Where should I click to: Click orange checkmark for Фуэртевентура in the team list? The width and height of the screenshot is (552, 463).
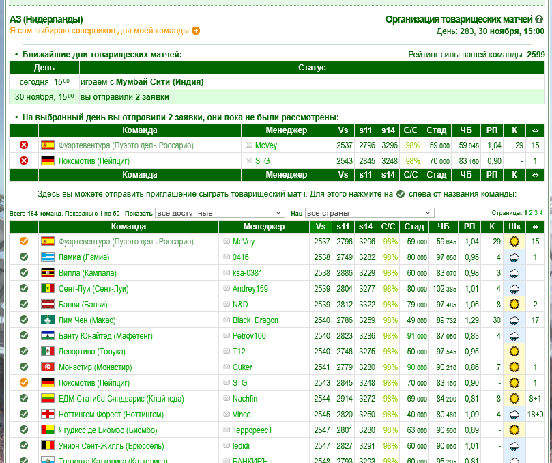[x=24, y=241]
